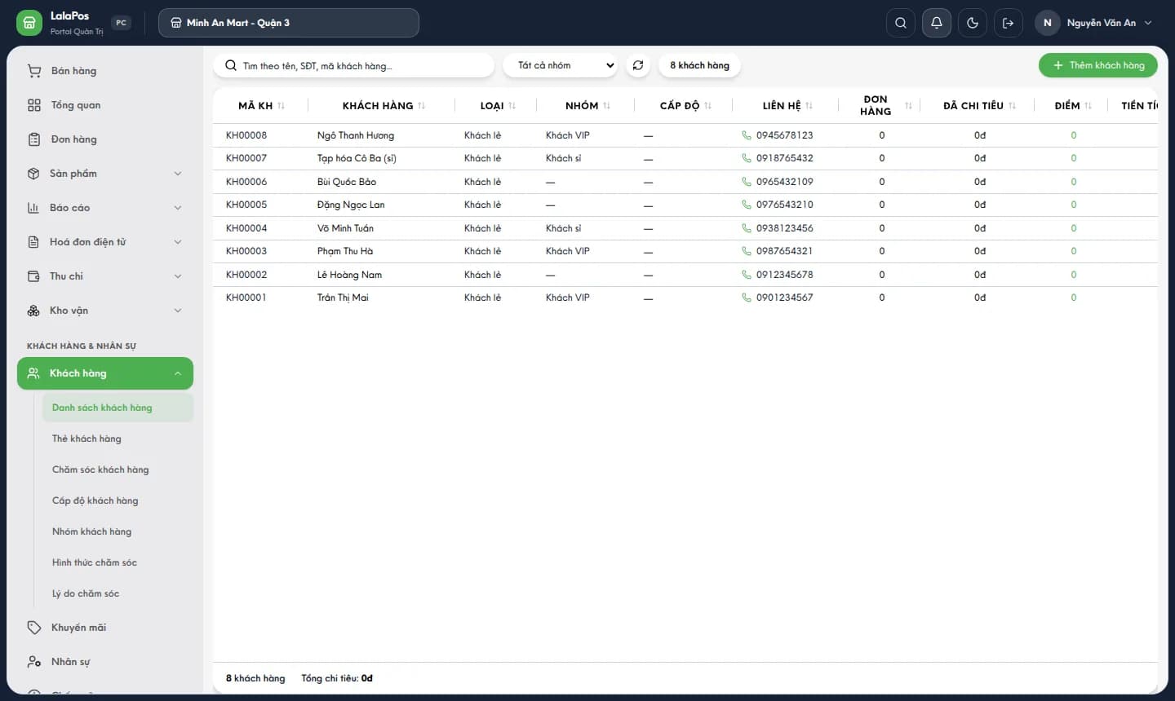Image resolution: width=1175 pixels, height=701 pixels.
Task: Click the logout icon
Action: click(1009, 23)
